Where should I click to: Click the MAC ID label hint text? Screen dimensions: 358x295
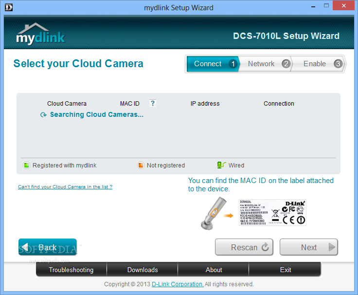tap(261, 184)
